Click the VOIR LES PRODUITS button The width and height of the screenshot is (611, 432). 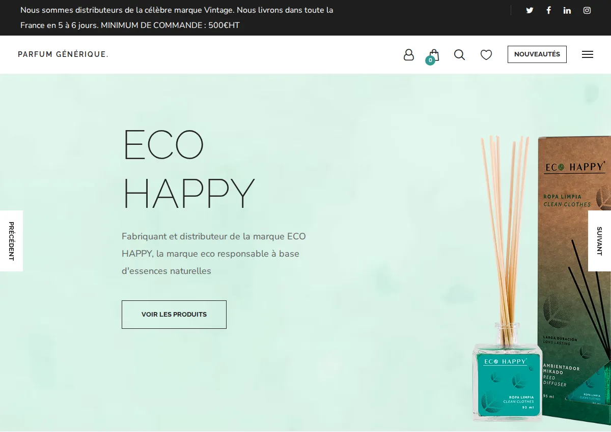174,315
